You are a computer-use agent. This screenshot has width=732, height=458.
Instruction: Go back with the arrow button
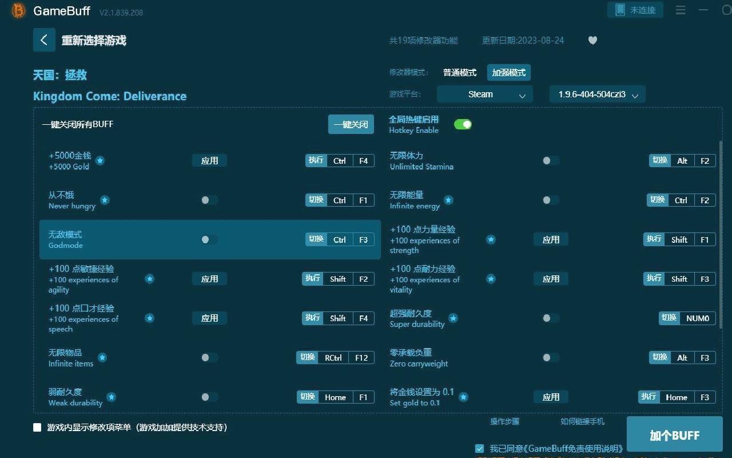point(44,40)
